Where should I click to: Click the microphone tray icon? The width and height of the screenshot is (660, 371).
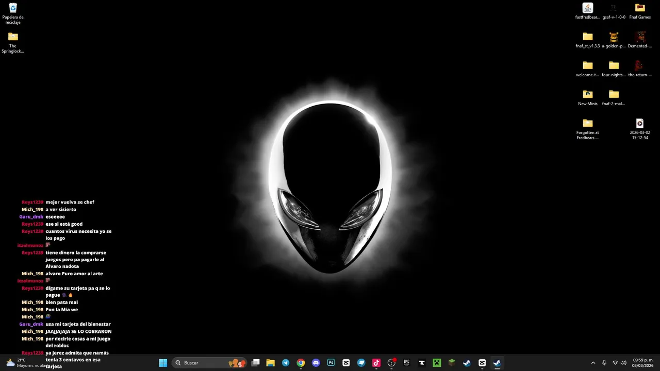[604, 363]
